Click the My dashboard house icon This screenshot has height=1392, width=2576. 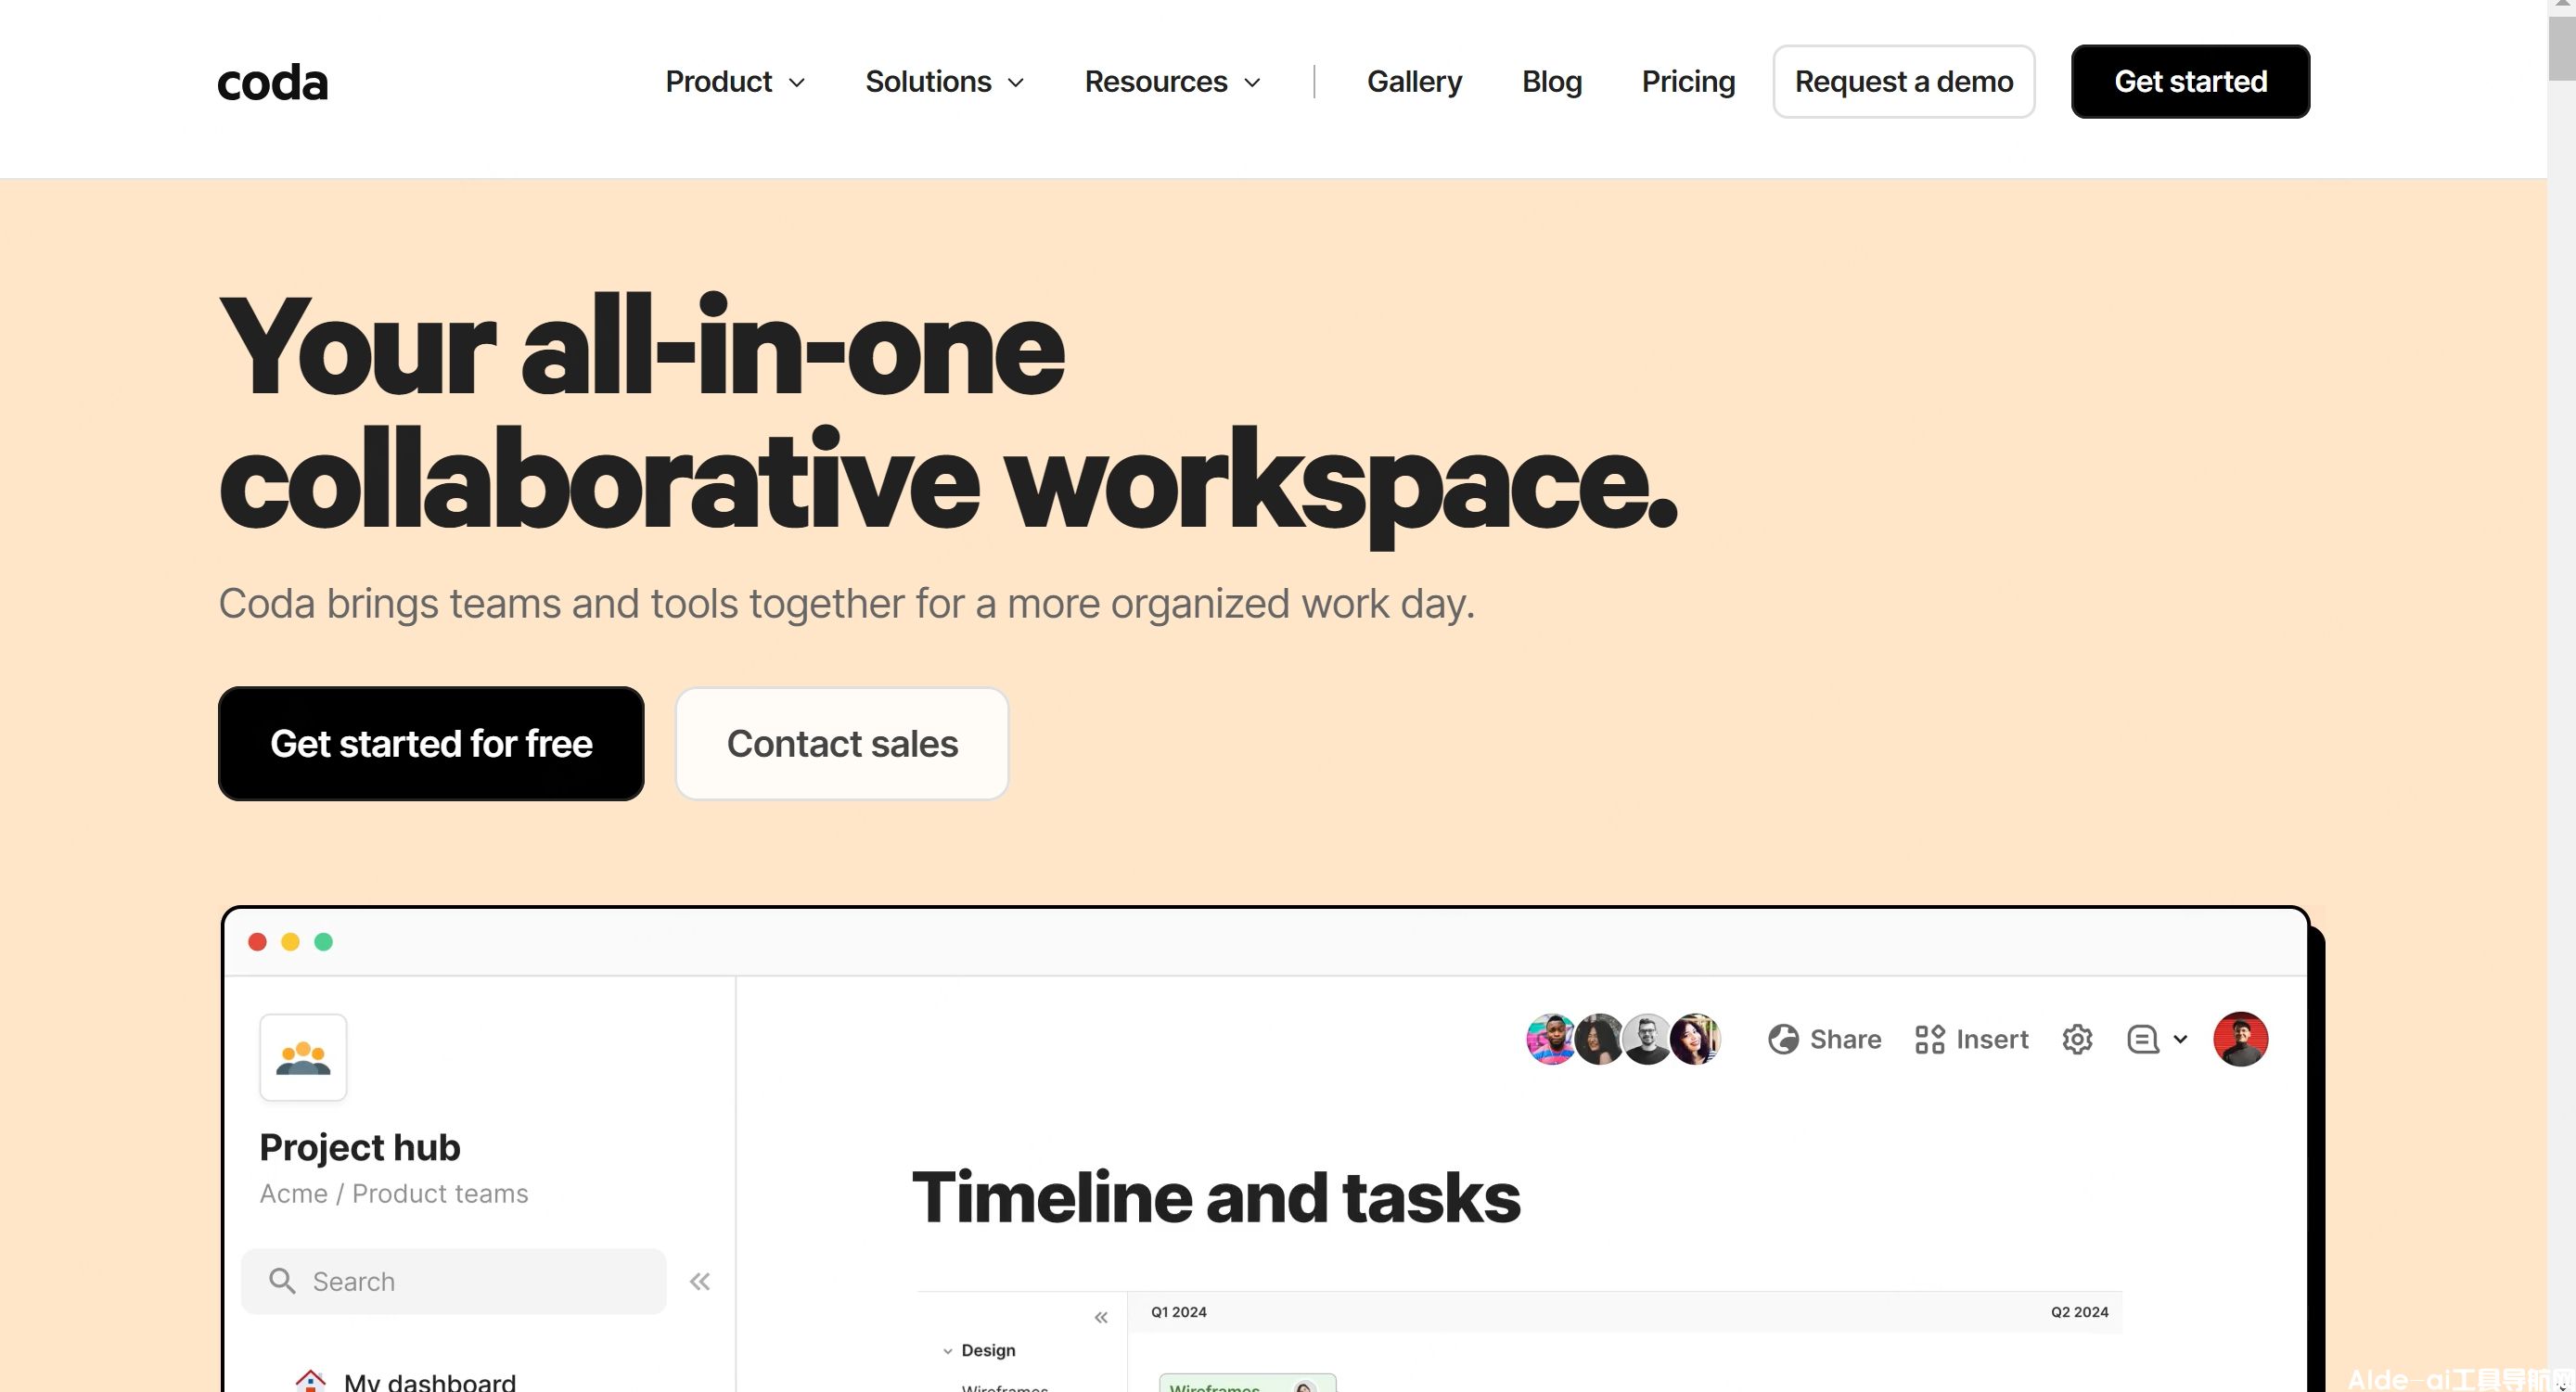311,1381
